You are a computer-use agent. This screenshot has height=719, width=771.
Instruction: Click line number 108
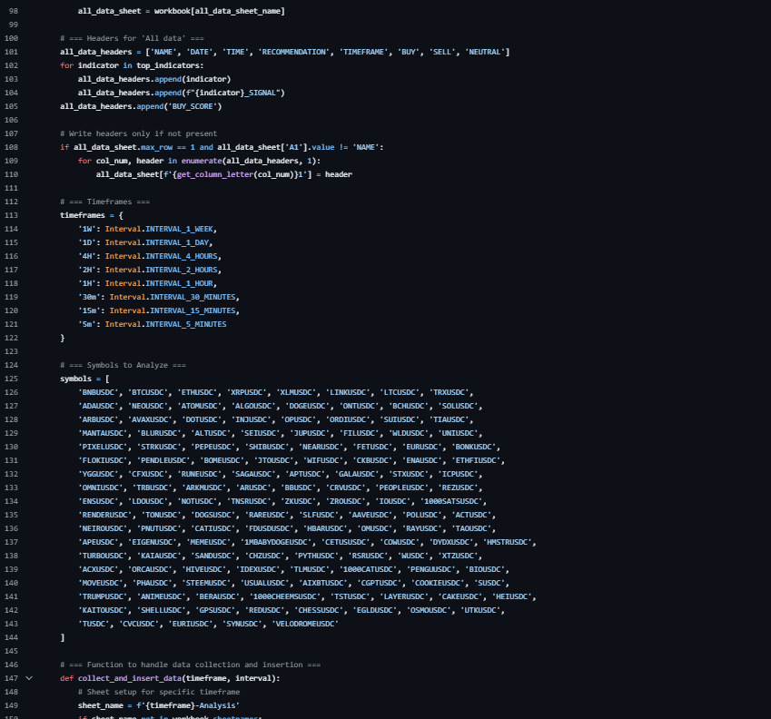tap(11, 147)
